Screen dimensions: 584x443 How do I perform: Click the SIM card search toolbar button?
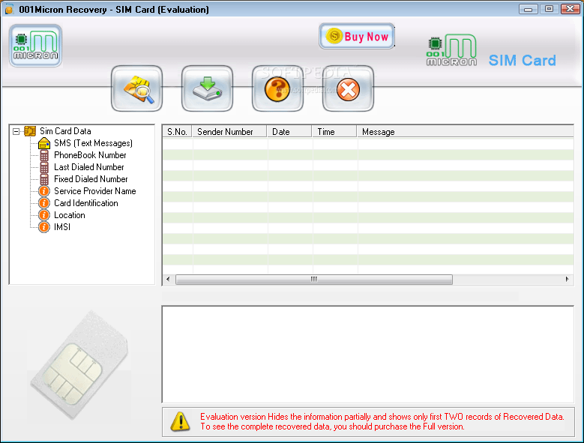pyautogui.click(x=137, y=88)
